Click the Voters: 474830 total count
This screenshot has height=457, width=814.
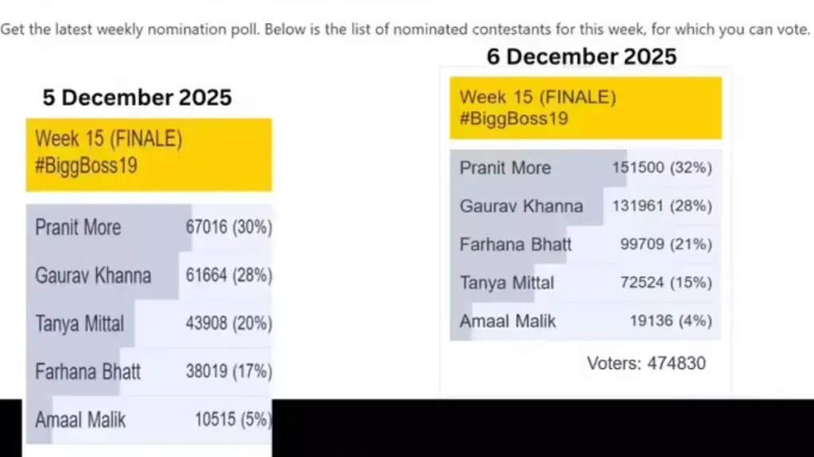(645, 363)
